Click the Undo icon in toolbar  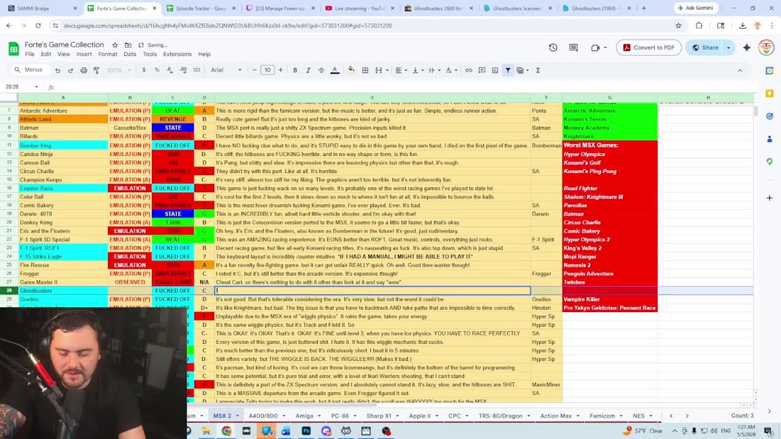[x=58, y=70]
